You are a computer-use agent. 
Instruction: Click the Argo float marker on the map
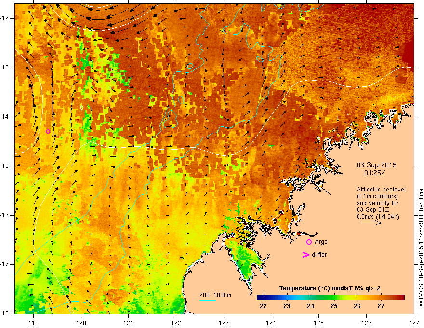[x=48, y=132]
